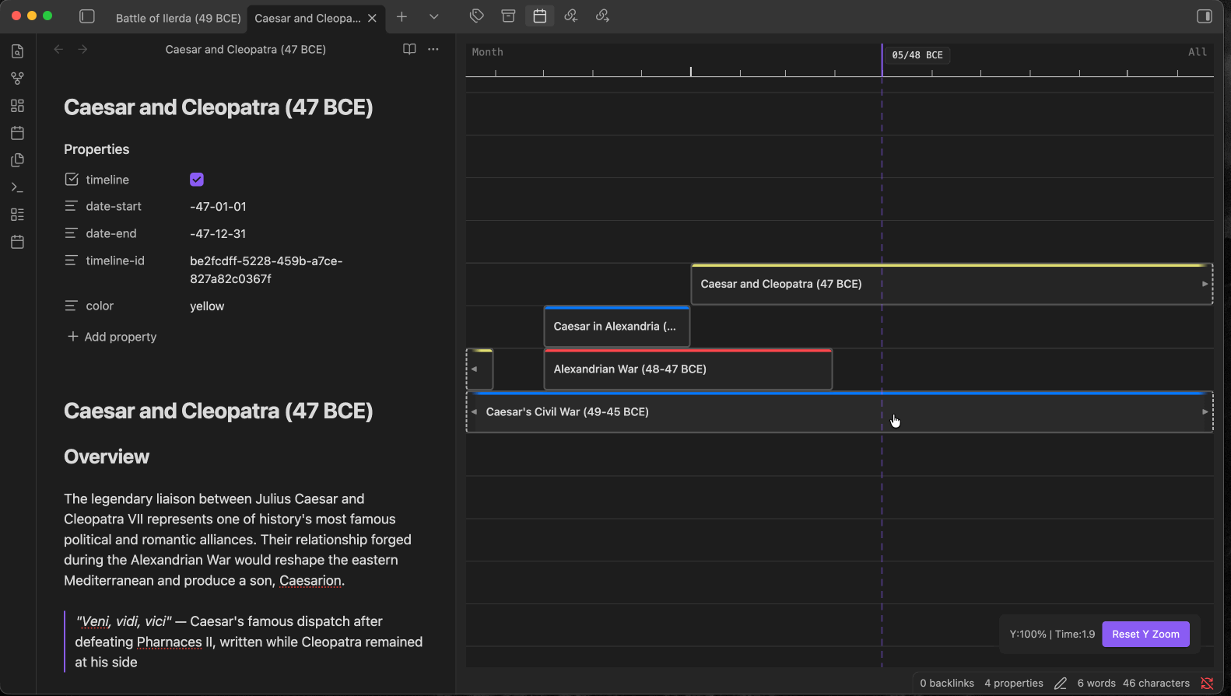Viewport: 1231px width, 696px height.
Task: Click 6 words count in status bar
Action: 1096,683
